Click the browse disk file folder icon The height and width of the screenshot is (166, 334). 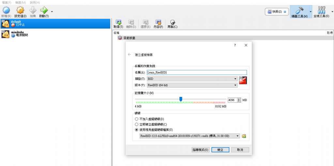click(244, 136)
